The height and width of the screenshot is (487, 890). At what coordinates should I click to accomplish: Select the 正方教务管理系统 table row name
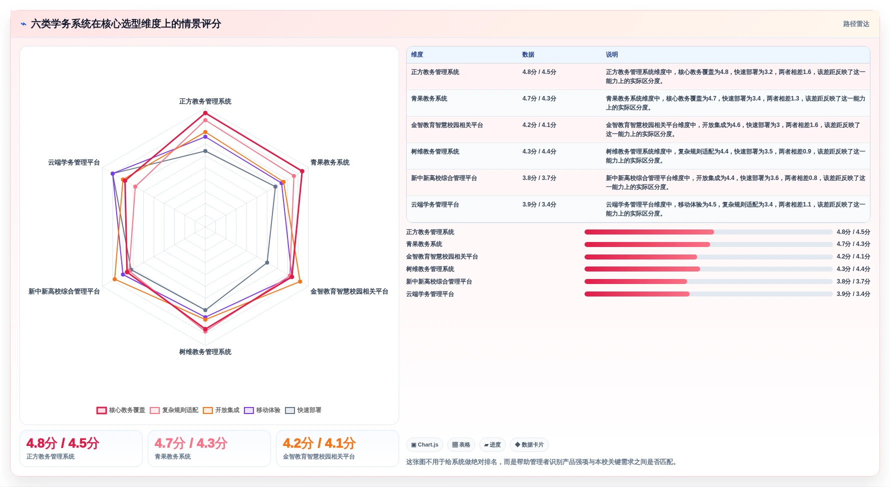[435, 72]
